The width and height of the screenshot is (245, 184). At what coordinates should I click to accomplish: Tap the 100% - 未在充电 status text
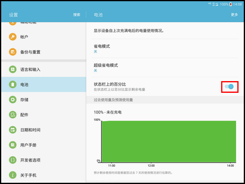[x=108, y=112]
